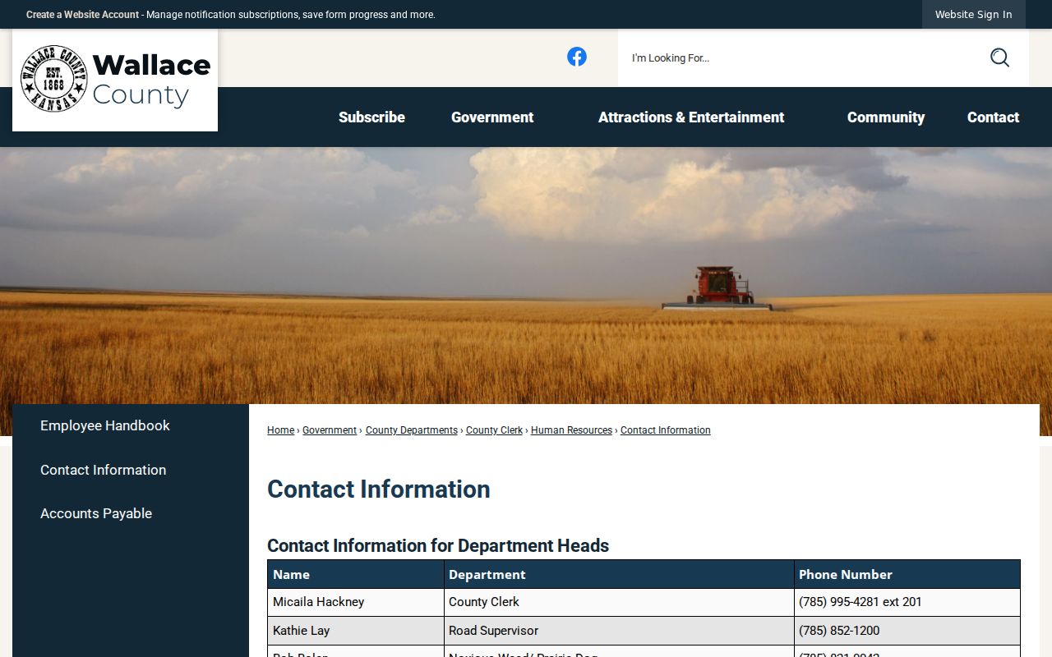Click the search magnifier icon
The height and width of the screenshot is (657, 1052).
pos(999,57)
